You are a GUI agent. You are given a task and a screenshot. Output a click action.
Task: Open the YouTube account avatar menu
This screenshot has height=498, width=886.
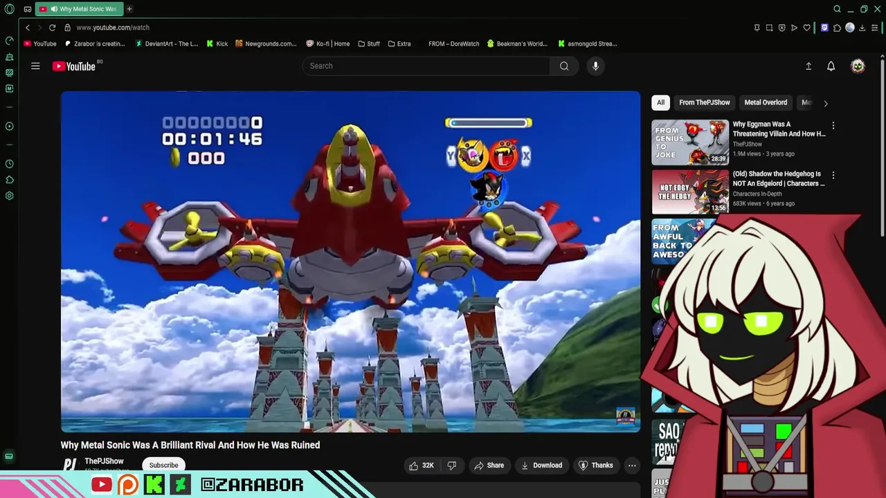[x=858, y=66]
